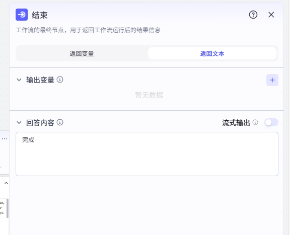Collapse the 输出变量 section chevron
The height and width of the screenshot is (235, 290).
(x=19, y=80)
